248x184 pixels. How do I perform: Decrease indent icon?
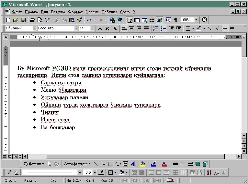[x=171, y=28]
